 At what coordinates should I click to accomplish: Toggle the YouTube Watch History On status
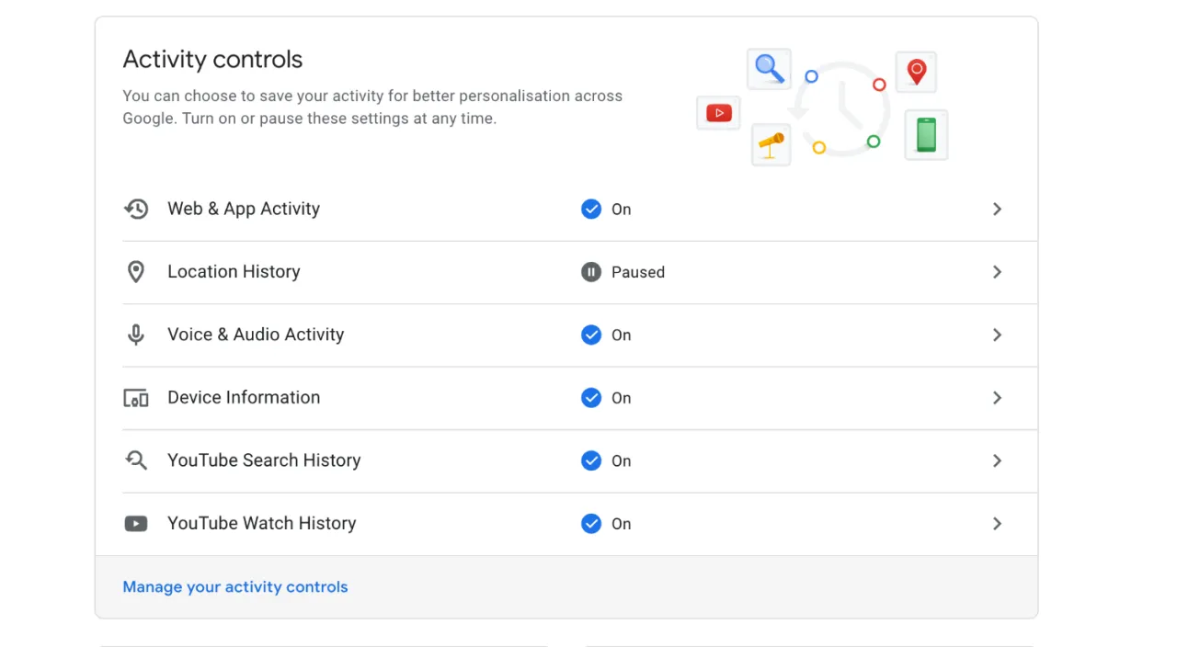pos(591,523)
